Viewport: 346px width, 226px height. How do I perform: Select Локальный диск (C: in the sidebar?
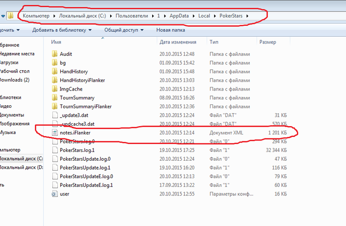click(21, 158)
